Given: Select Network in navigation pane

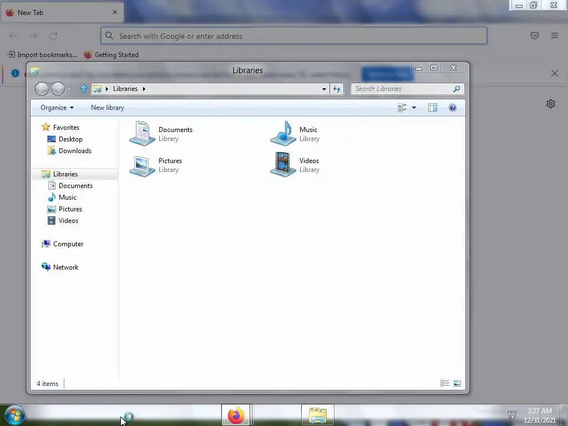Looking at the screenshot, I should pos(65,267).
